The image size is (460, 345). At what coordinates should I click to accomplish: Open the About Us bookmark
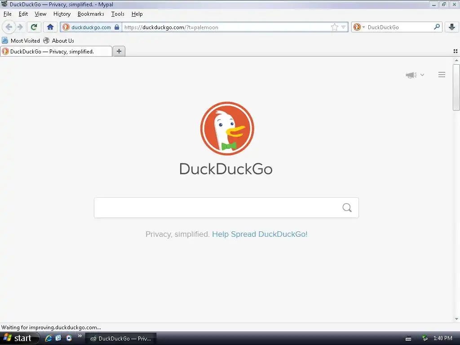click(59, 40)
